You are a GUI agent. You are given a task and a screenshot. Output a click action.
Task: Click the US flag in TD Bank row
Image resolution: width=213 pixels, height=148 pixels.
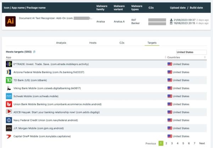(170, 80)
